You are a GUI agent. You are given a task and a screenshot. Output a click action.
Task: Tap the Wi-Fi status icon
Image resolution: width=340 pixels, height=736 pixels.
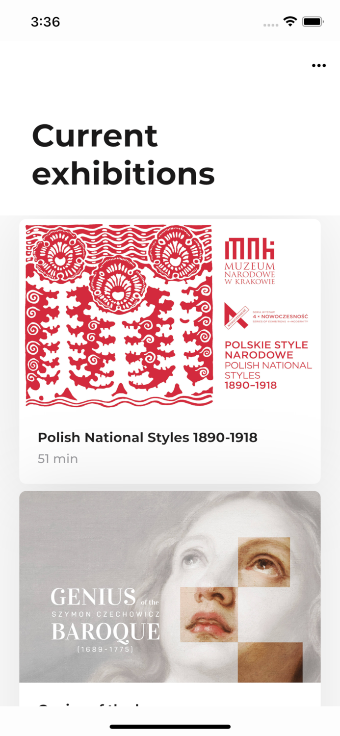290,22
